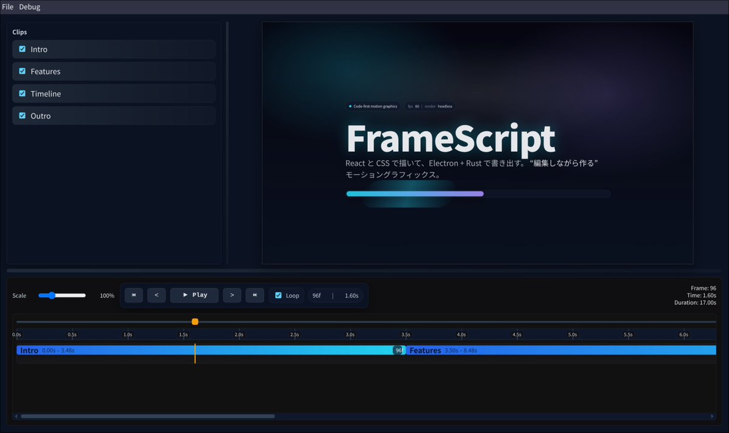
Task: Select the Intro row in Clips list
Action: pos(114,49)
